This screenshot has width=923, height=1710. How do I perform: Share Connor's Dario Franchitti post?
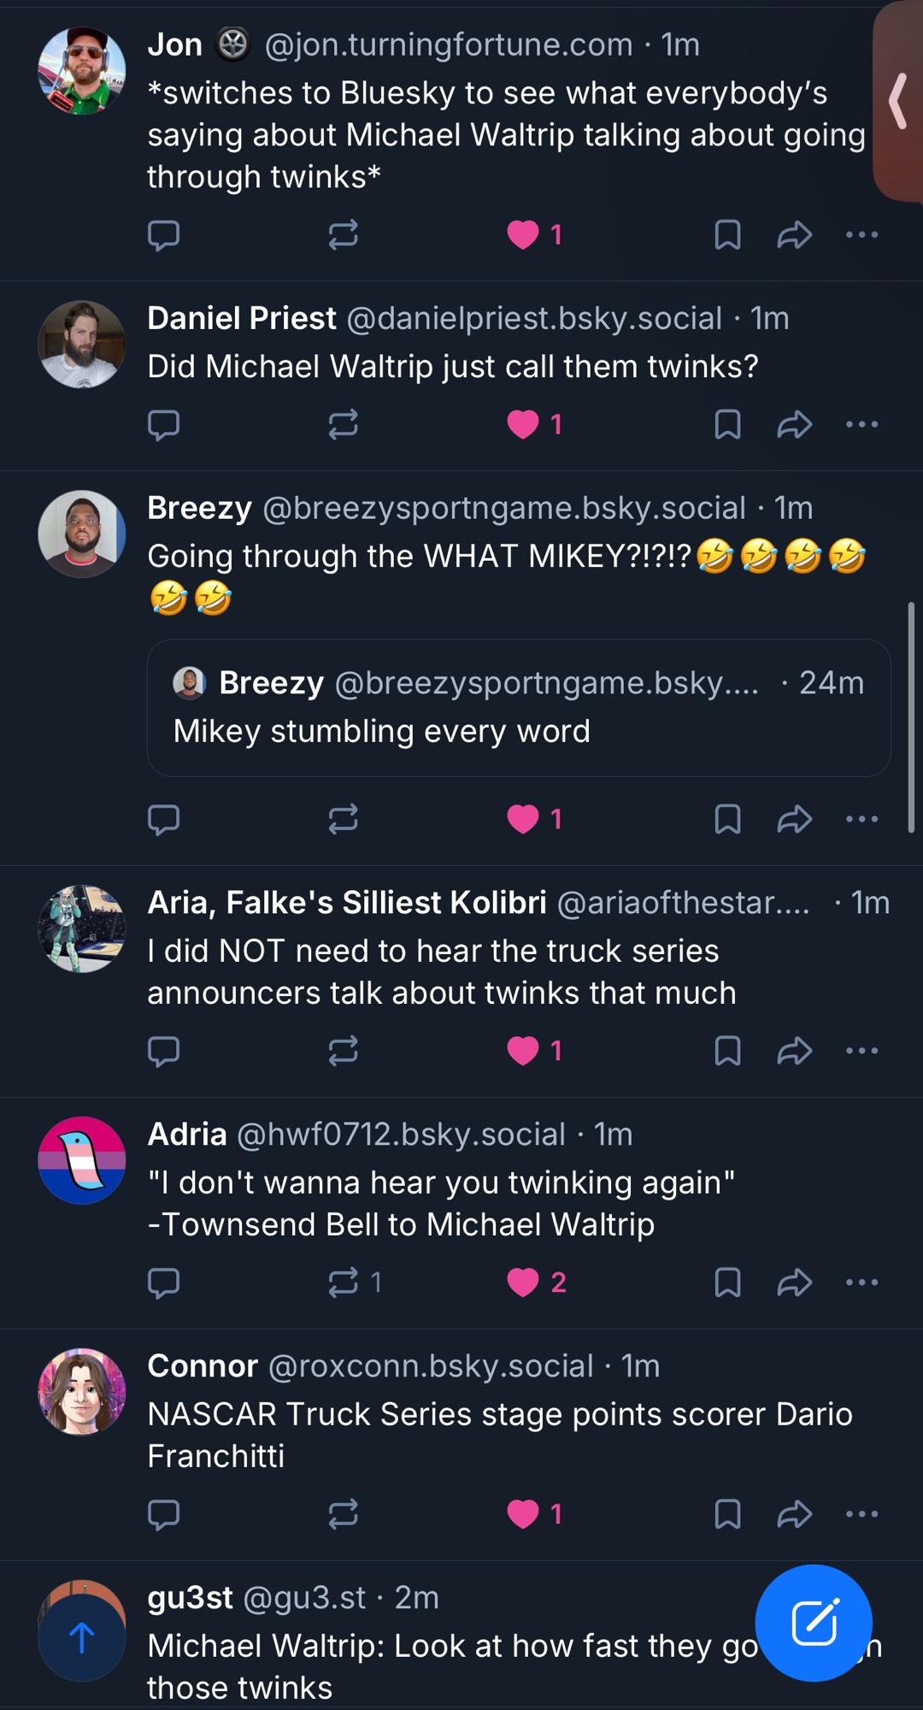(x=794, y=1514)
